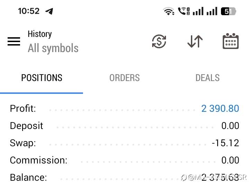
Task: Tap the Telegram notification icon in status bar
Action: (49, 11)
